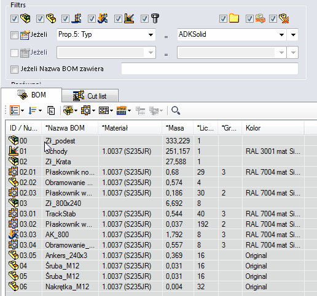Image resolution: width=317 pixels, height=296 pixels.
Task: Open the numbered list view icon menu
Action: click(x=17, y=110)
